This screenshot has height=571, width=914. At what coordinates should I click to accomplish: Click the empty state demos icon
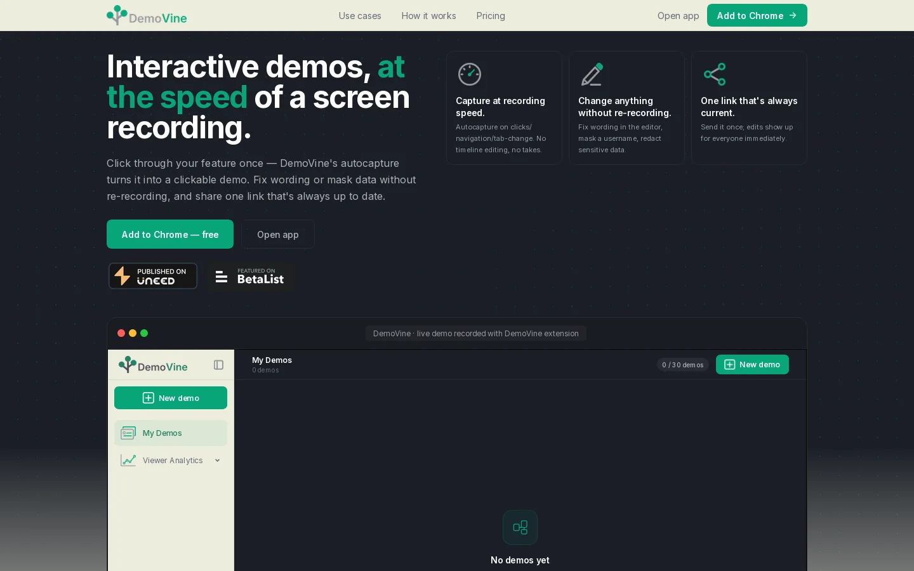(520, 527)
